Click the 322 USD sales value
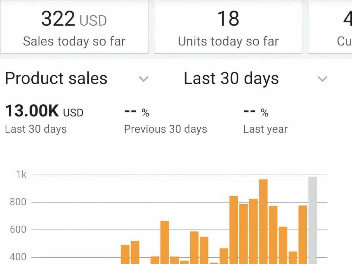Viewport: 352px width, 264px height. (x=74, y=19)
